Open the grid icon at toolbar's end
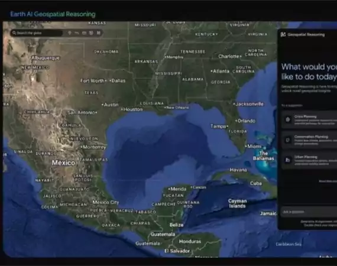 click(x=98, y=33)
